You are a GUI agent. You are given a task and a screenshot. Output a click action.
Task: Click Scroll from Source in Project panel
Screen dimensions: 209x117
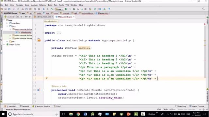pyautogui.click(x=18, y=17)
